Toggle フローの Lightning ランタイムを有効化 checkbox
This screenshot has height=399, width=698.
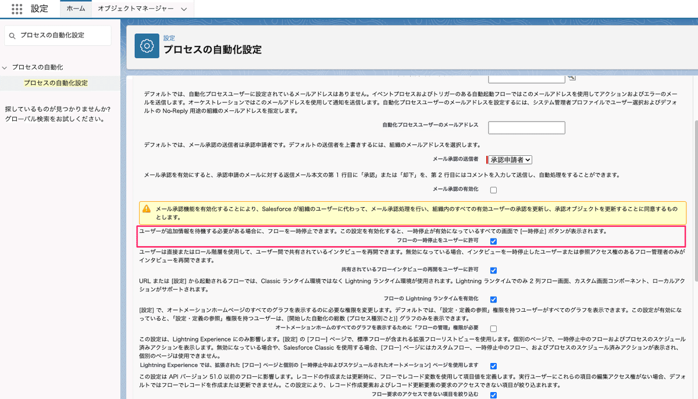point(493,299)
